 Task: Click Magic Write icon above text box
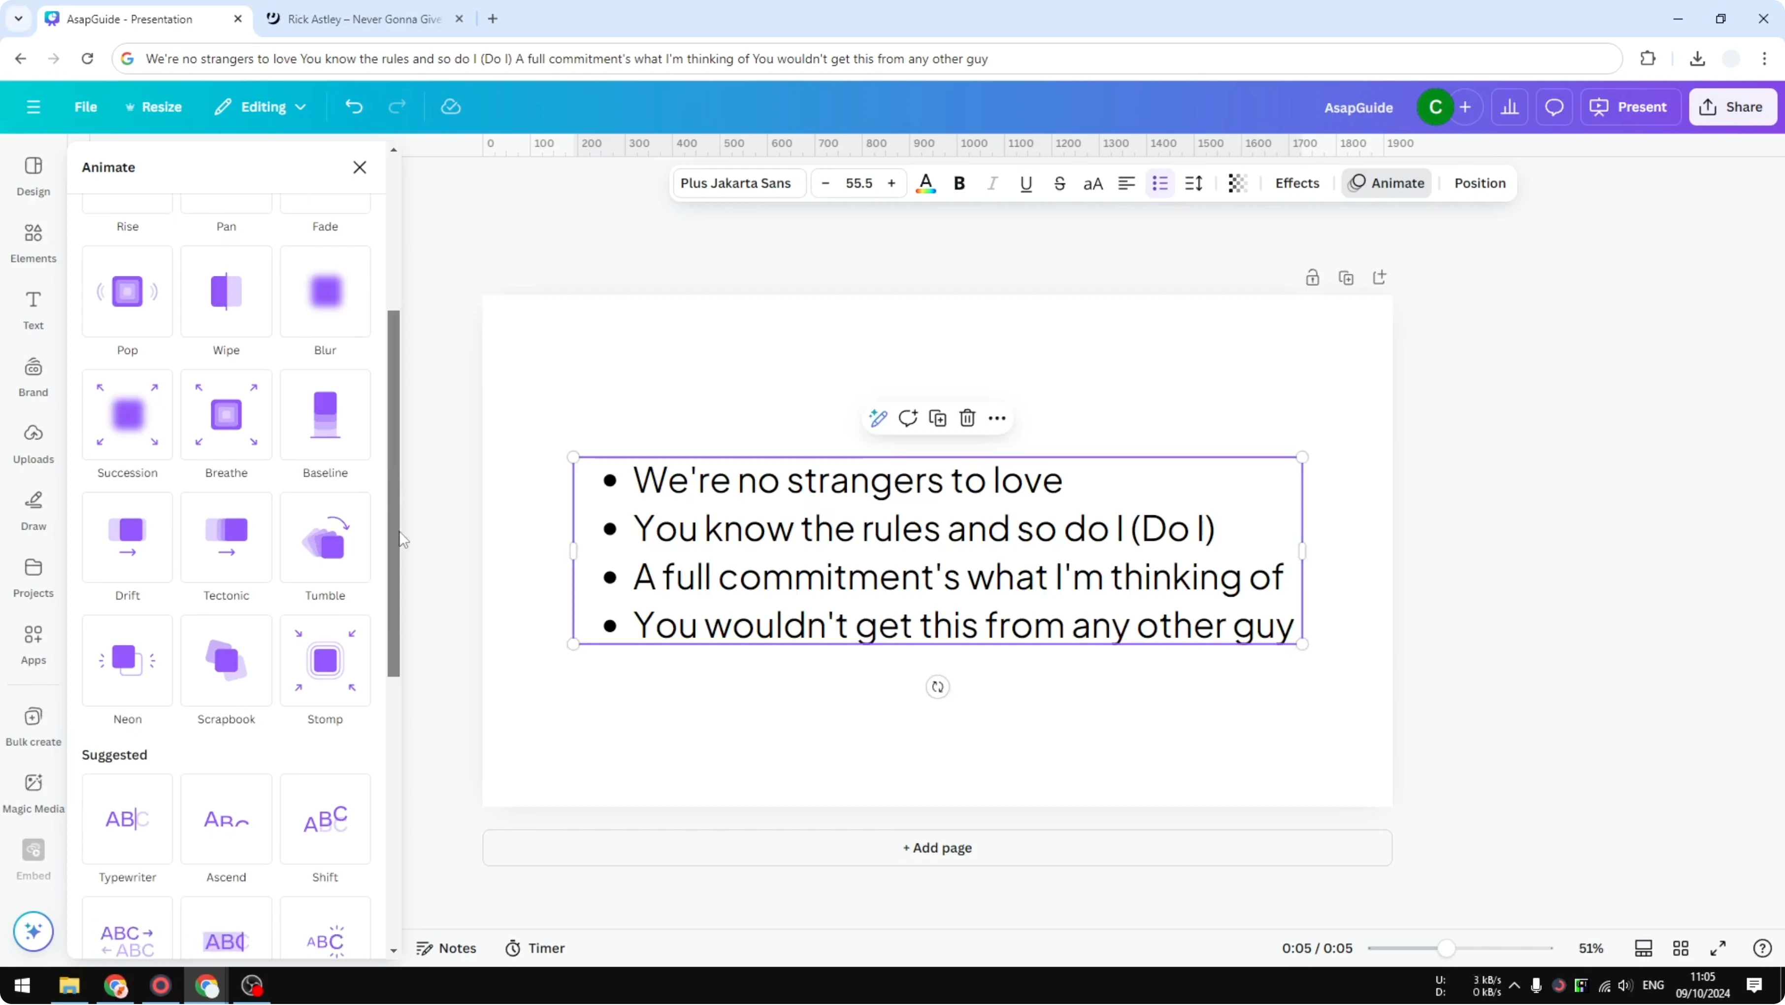[x=878, y=419]
